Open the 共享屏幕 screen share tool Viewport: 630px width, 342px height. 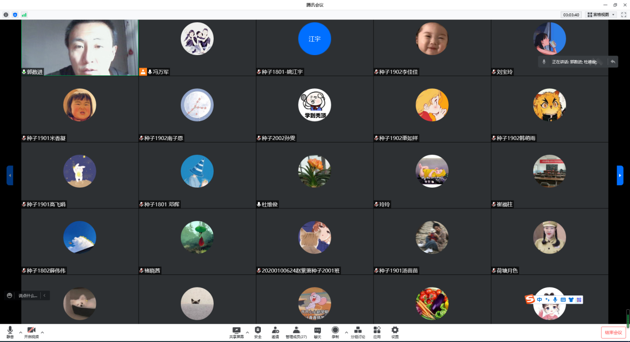(x=236, y=332)
